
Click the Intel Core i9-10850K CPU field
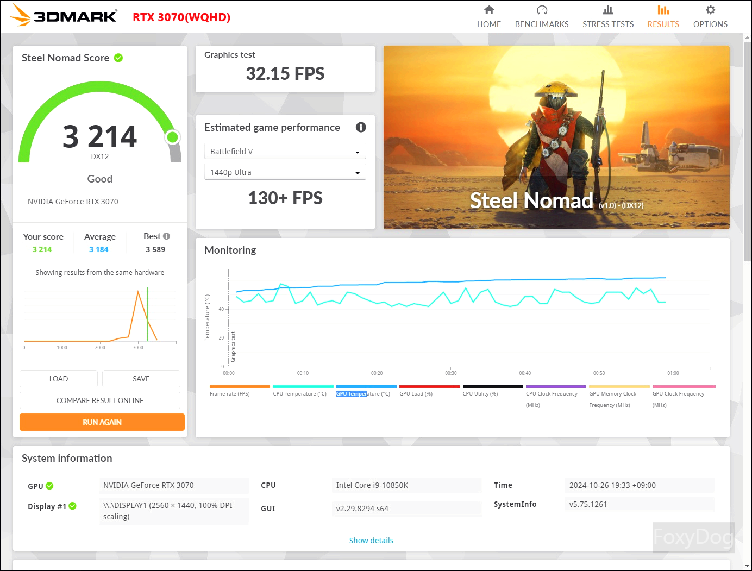tap(406, 485)
